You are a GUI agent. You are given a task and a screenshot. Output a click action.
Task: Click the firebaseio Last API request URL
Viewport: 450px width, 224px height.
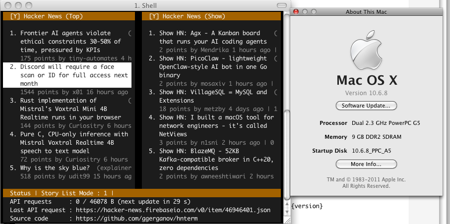point(173,210)
